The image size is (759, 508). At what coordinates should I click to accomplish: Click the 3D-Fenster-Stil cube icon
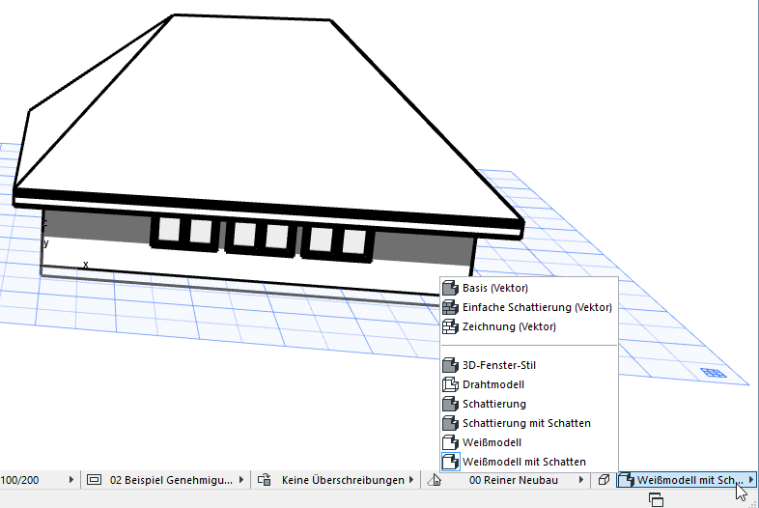(450, 365)
